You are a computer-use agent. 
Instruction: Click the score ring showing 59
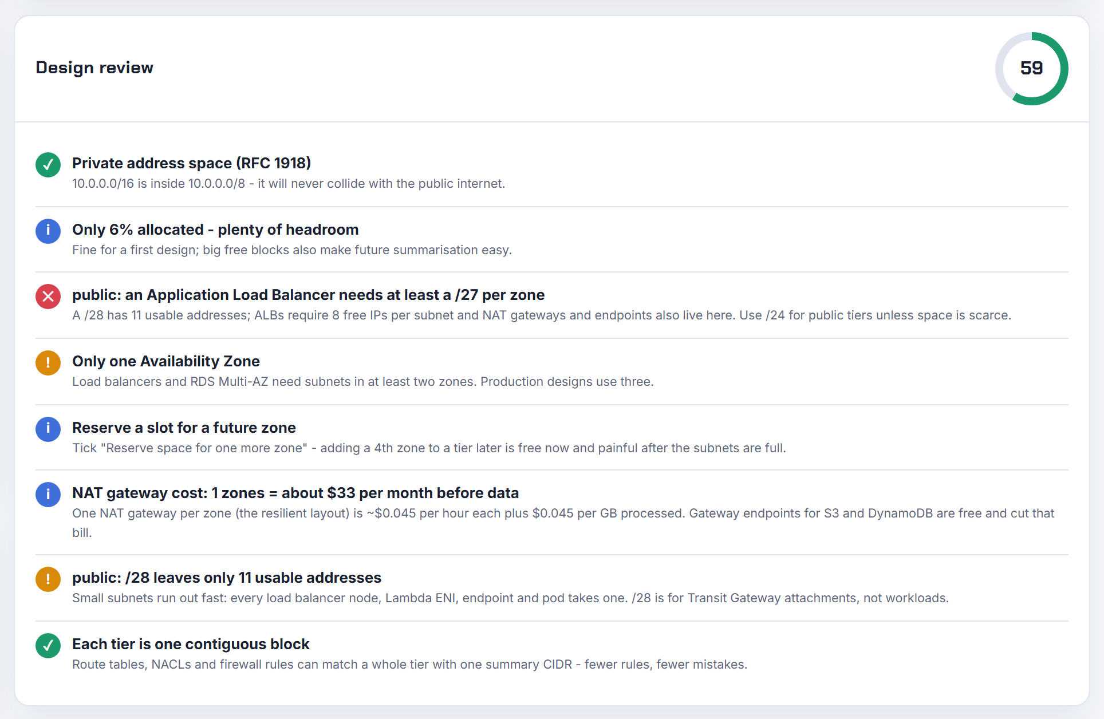[x=1032, y=69]
